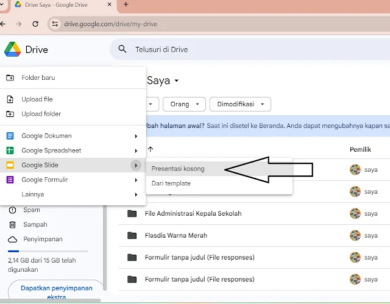This screenshot has height=304, width=390.
Task: Click owner avatar in File Administrasi row
Action: (355, 213)
